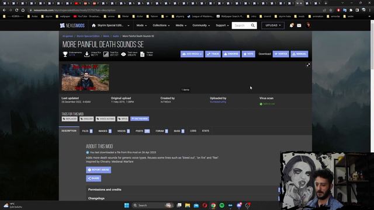Image resolution: width=374 pixels, height=210 pixels.
Task: Click the blue Tag this mod button
Action: pos(140,119)
